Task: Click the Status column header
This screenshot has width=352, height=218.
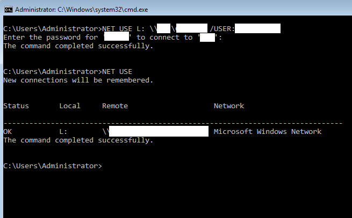Action: [16, 106]
